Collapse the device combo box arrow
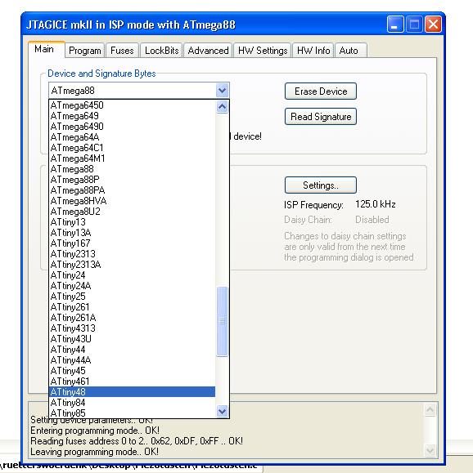 click(x=222, y=91)
